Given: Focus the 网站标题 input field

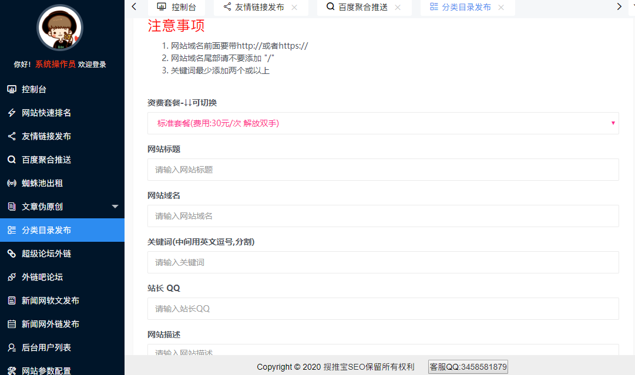Looking at the screenshot, I should coord(383,170).
